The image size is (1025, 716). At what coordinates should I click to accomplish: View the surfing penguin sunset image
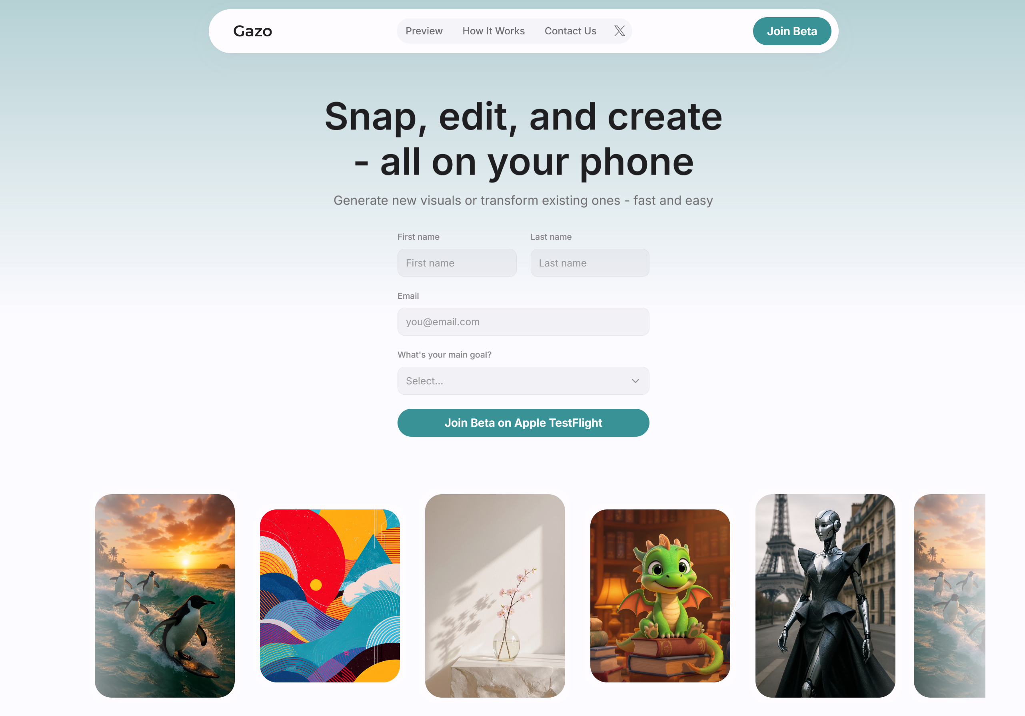point(165,596)
